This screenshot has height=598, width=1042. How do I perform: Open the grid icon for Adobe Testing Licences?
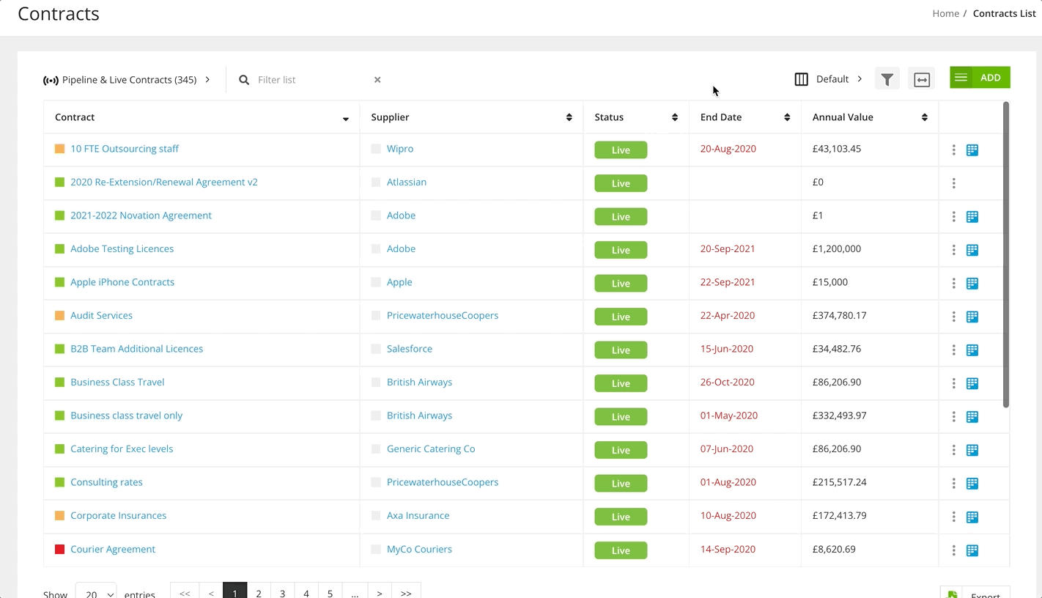tap(972, 250)
